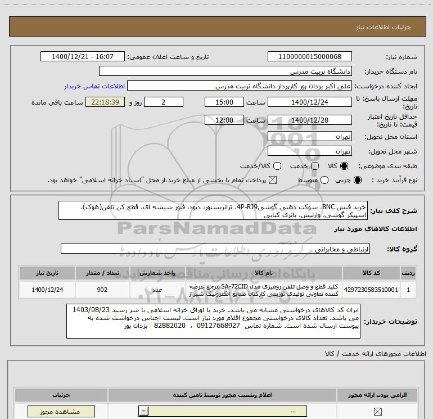Select the خدمت radio button
Image resolution: width=433 pixels, height=419 pixels.
(315, 166)
